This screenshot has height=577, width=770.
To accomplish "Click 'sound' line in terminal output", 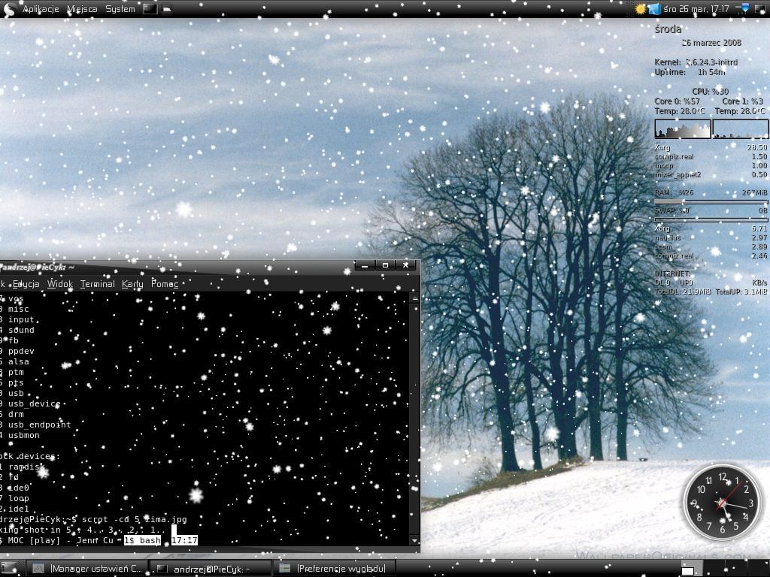I will pos(21,331).
